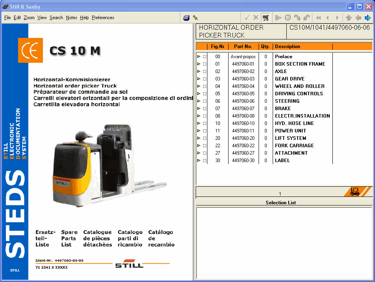The width and height of the screenshot is (375, 282).
Task: Tick the checkbox for Preface row
Action: click(204, 57)
